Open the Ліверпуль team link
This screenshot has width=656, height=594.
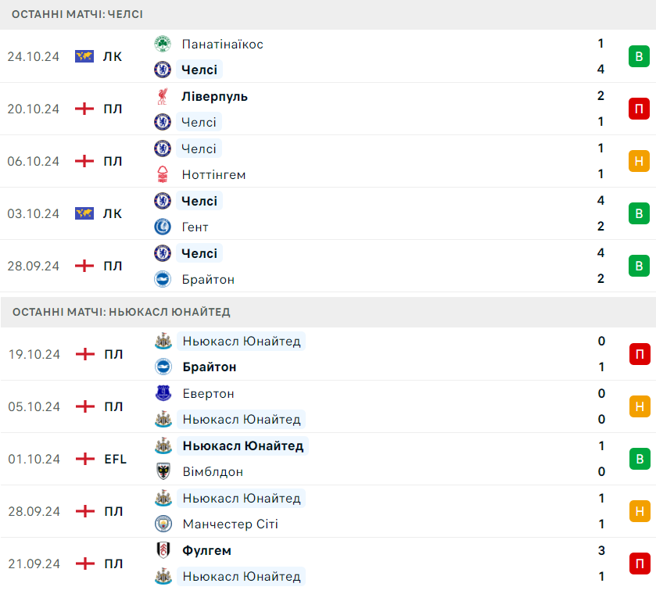214,96
